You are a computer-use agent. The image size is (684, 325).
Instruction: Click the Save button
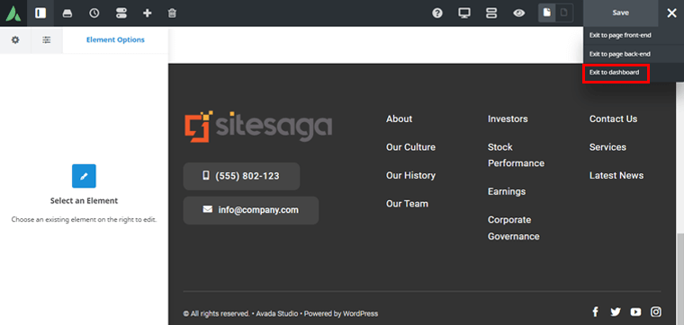(620, 13)
